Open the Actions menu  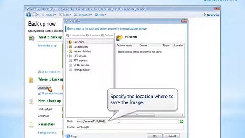[x=49, y=15]
